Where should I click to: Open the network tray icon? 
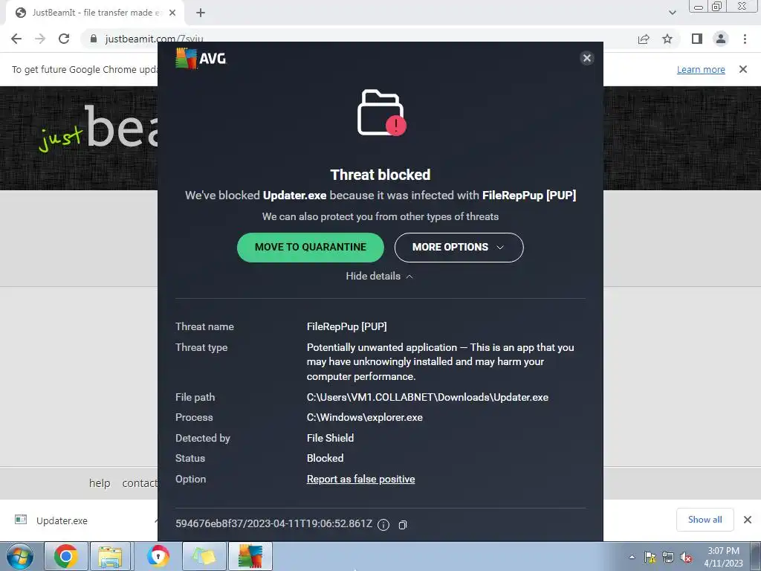coord(668,557)
